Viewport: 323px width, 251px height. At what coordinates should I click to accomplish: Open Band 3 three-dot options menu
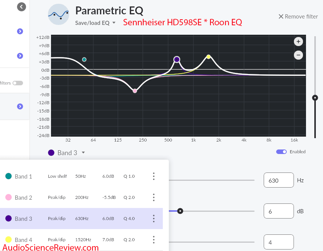154,219
